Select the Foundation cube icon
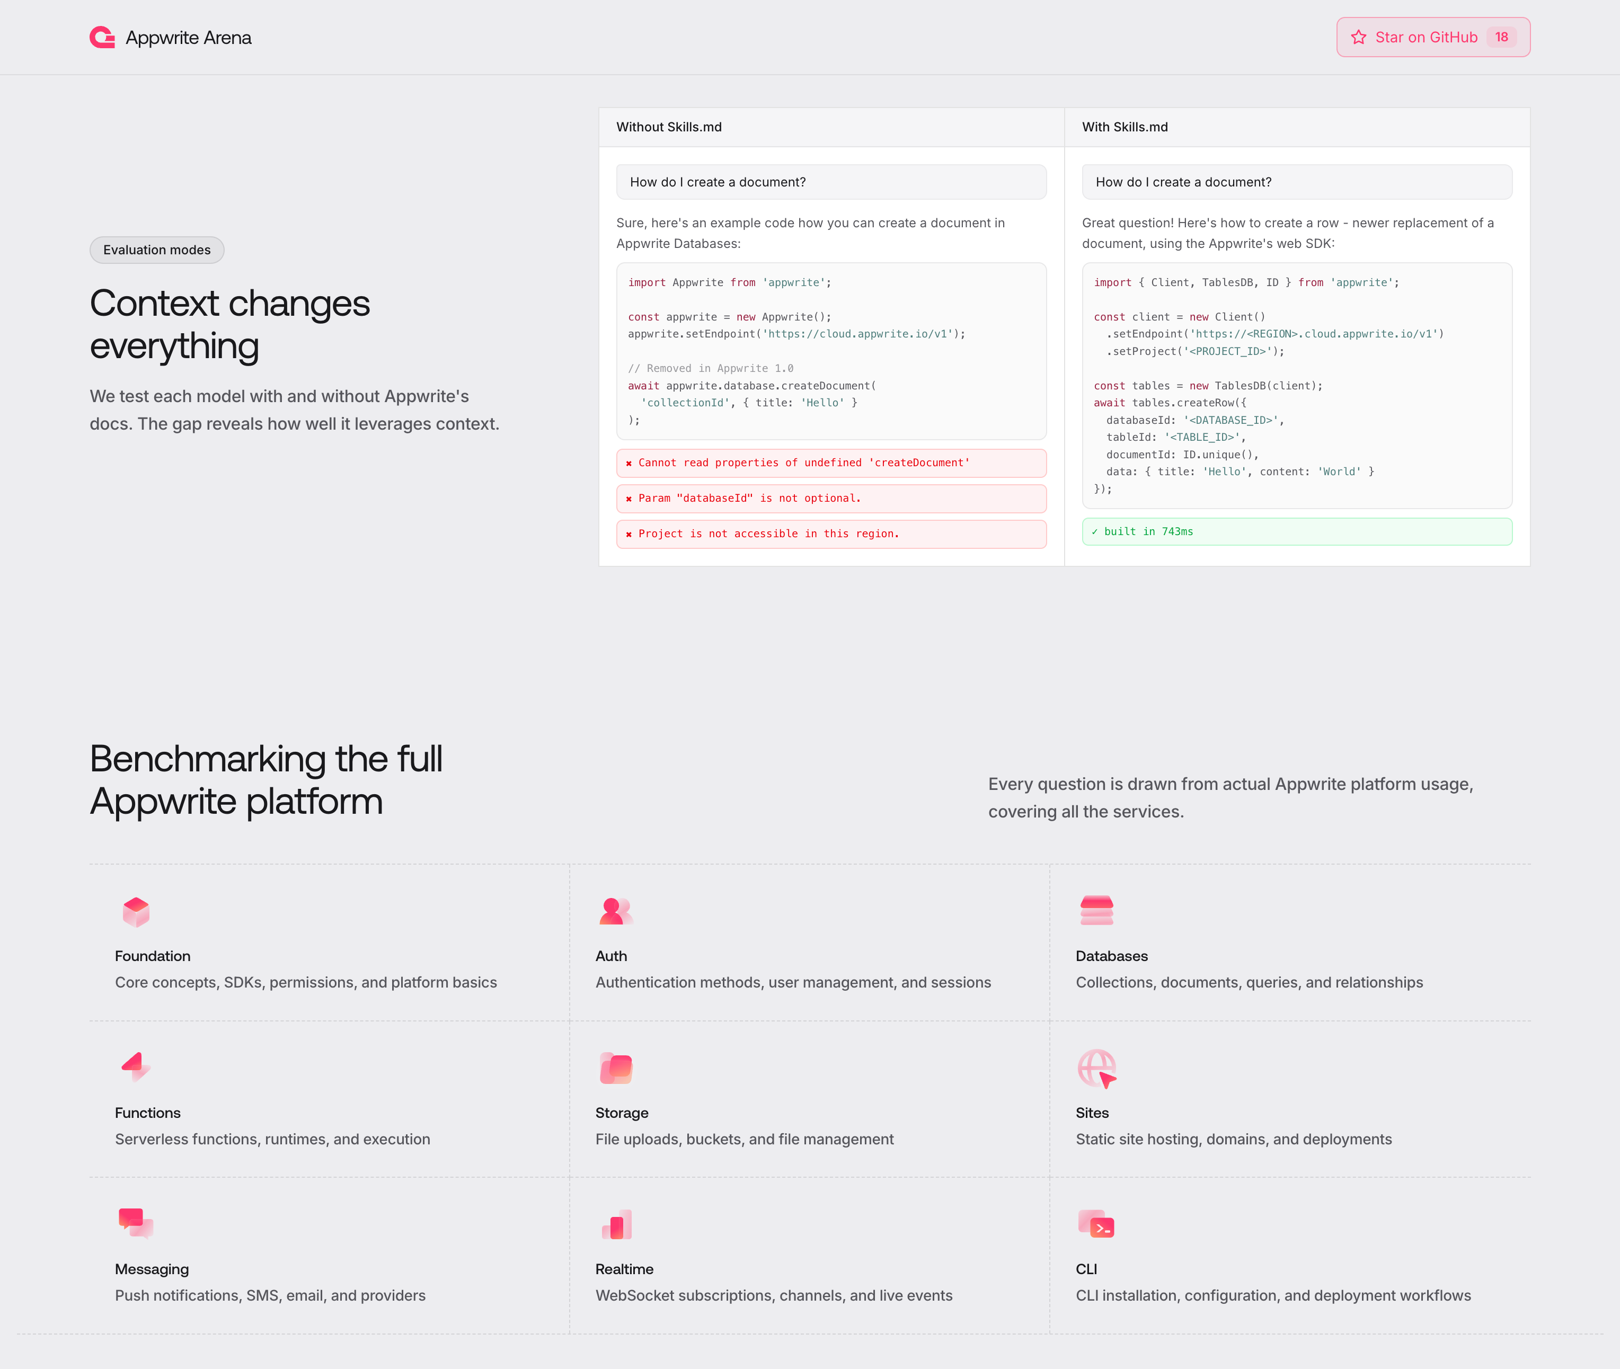The height and width of the screenshot is (1369, 1620). pos(136,913)
